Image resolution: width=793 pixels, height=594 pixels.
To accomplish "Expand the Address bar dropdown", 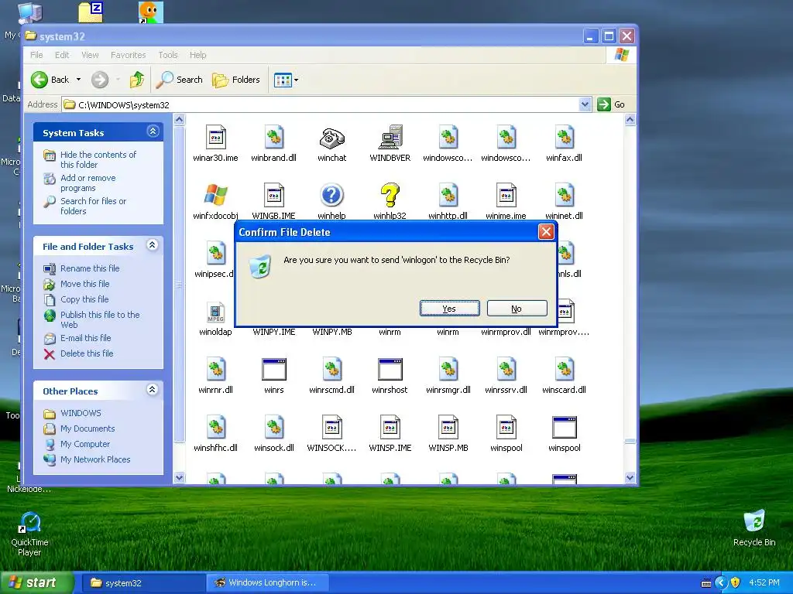I will 585,104.
